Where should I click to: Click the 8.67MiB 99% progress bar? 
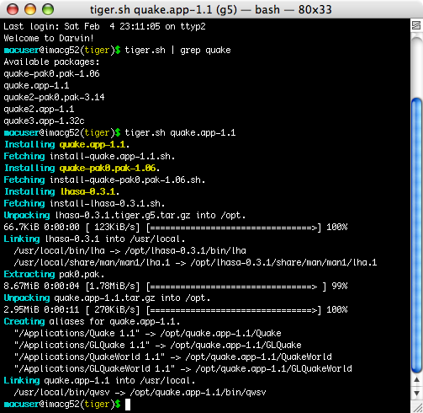(176, 286)
